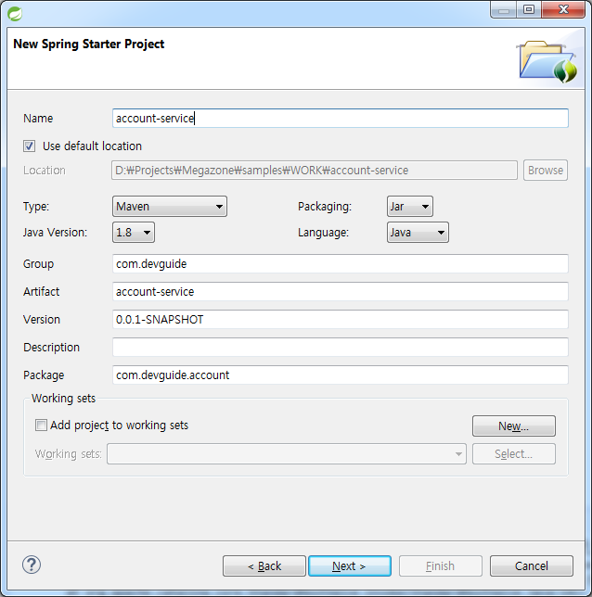Go back with the Back button

[x=264, y=565]
